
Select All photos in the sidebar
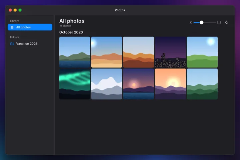pyautogui.click(x=30, y=27)
